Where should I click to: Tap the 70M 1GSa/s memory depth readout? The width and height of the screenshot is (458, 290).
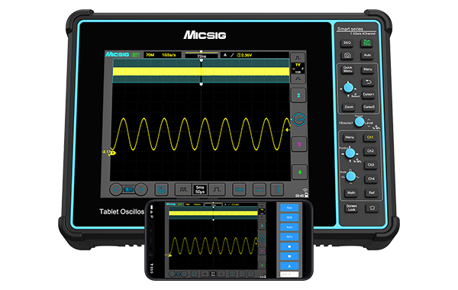pyautogui.click(x=162, y=55)
